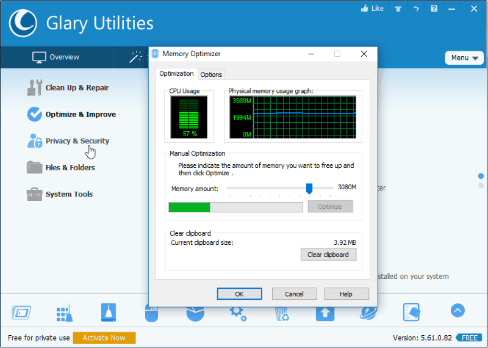This screenshot has height=348, width=488.
Task: Click the CPU Usage meter display
Action: click(189, 117)
